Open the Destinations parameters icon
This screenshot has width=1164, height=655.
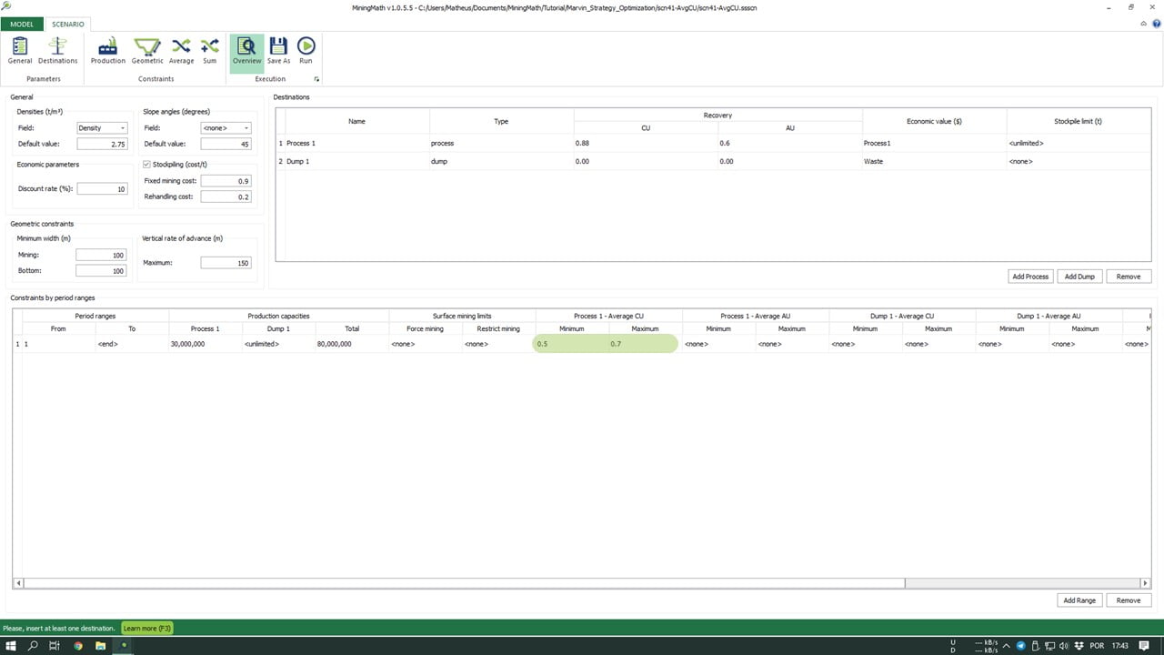(57, 51)
